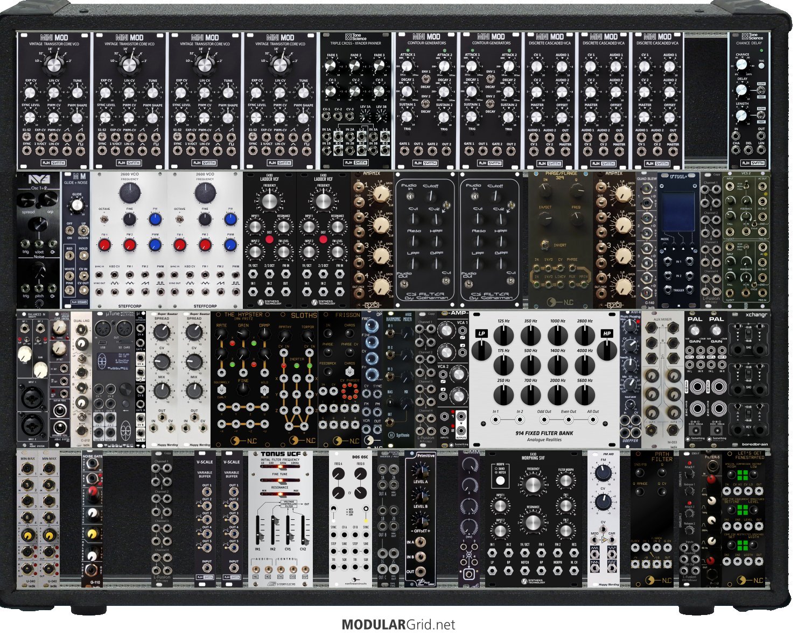This screenshot has width=798, height=636.
Task: Click the Frequency knob on Morphing SVF
Action: 533,484
